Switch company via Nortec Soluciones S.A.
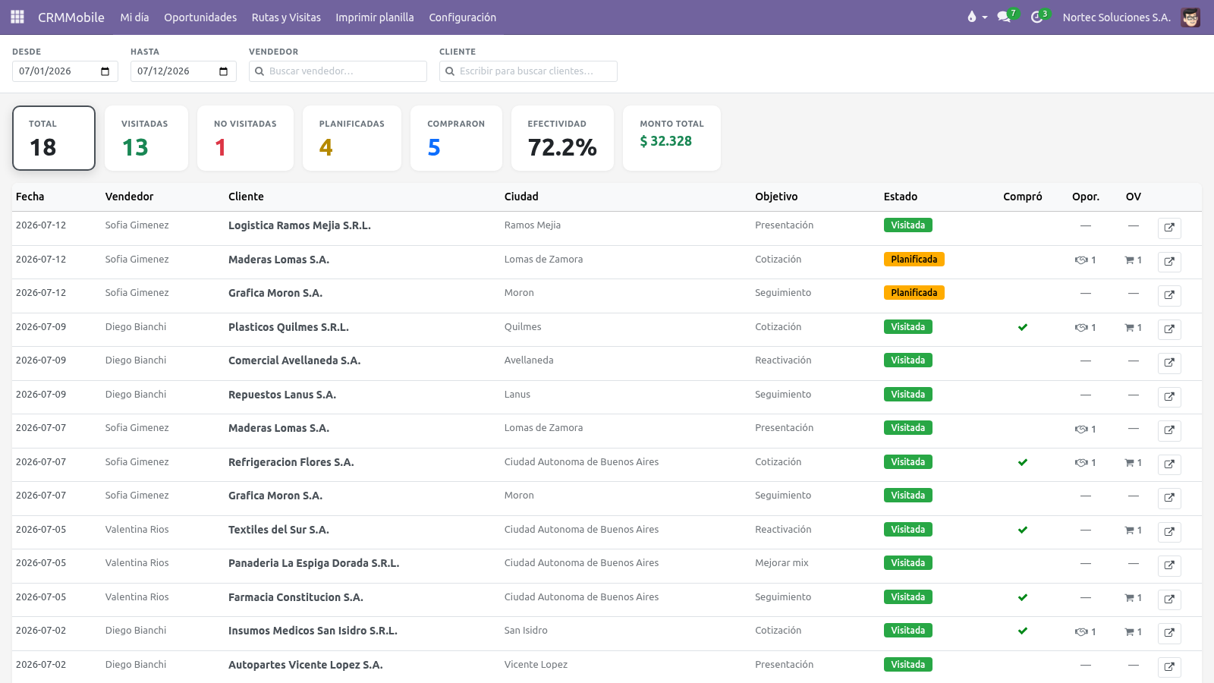The width and height of the screenshot is (1214, 683). 1116,17
